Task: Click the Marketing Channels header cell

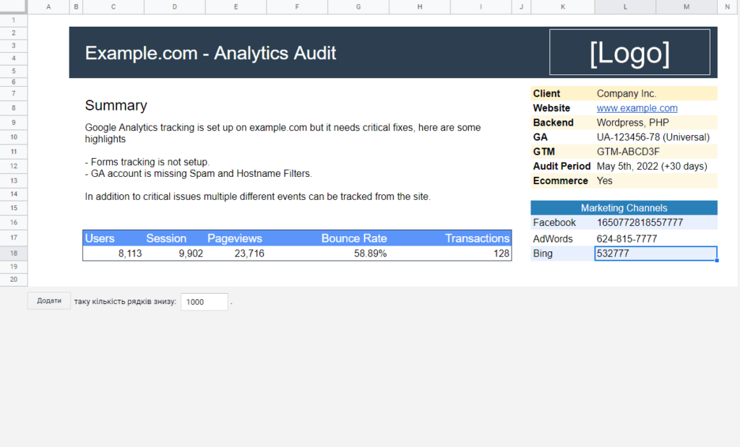Action: click(623, 208)
